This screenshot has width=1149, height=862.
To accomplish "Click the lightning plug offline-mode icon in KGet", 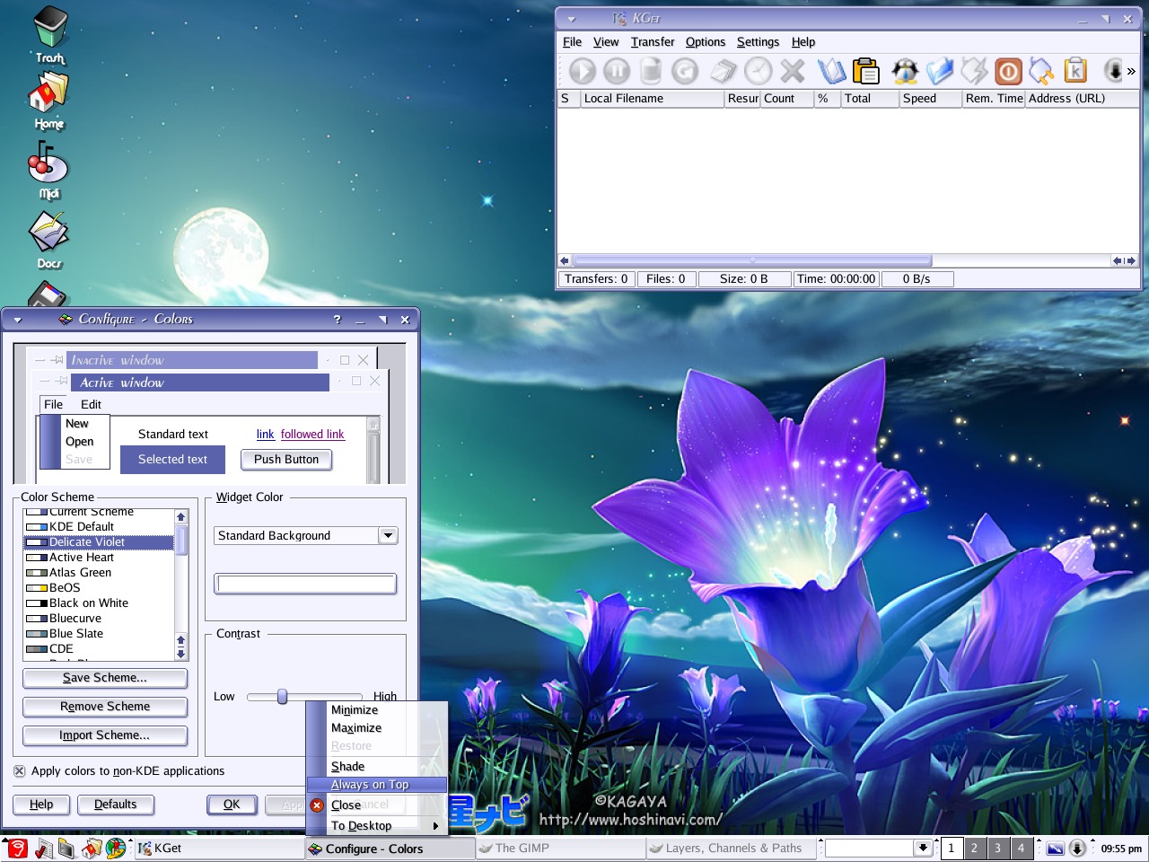I will point(974,71).
